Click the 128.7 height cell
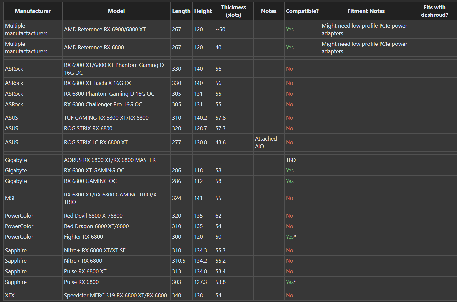The width and height of the screenshot is (457, 302). coord(203,128)
